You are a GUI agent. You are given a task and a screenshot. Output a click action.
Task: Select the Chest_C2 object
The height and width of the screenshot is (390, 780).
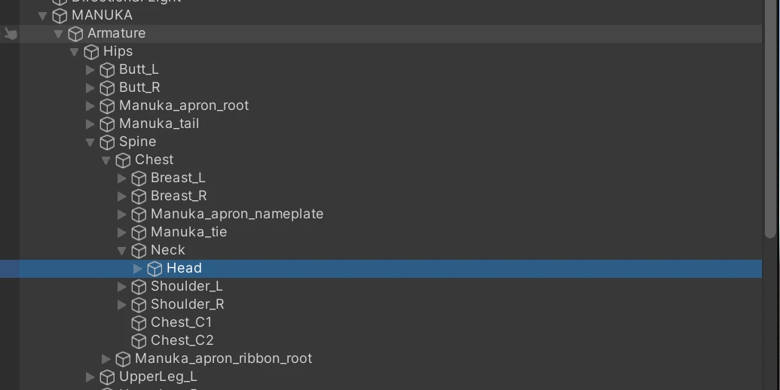click(182, 341)
